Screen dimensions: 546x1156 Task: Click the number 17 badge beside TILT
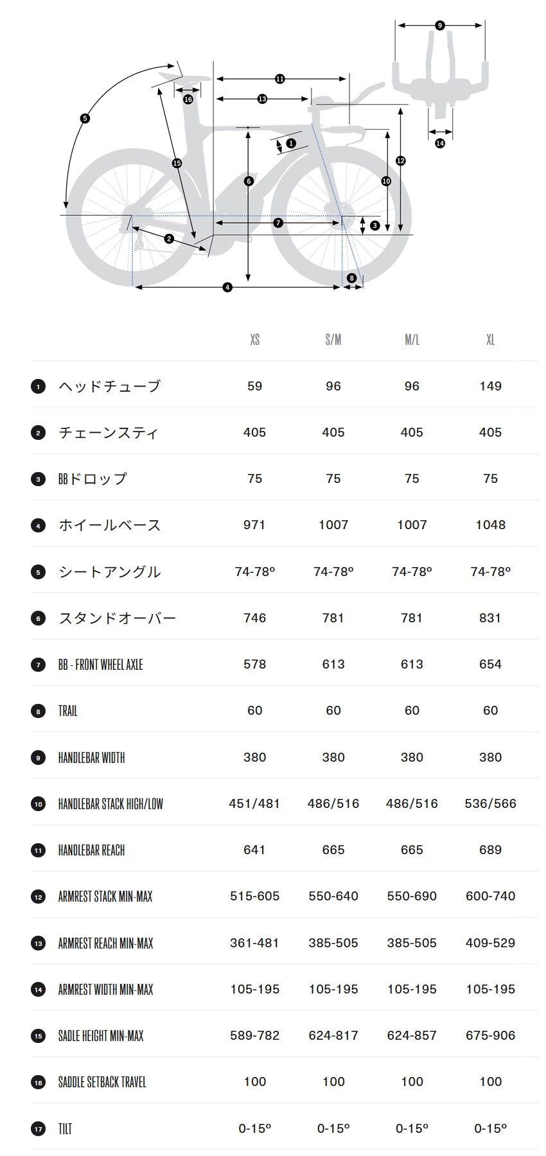[x=38, y=1129]
